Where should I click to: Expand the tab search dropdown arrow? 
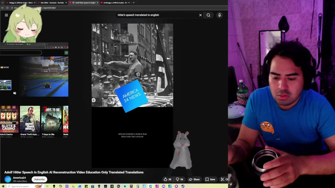pos(3,3)
